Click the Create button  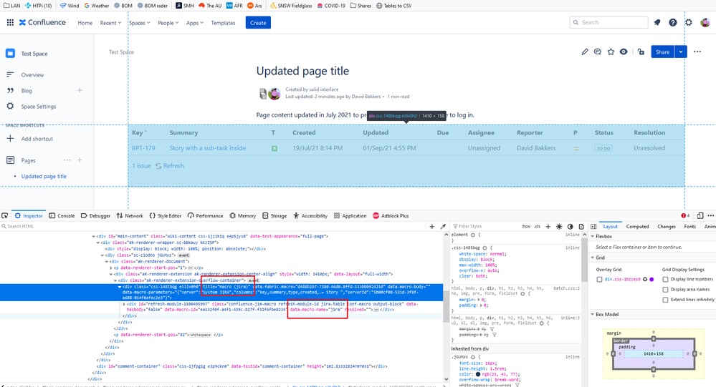(x=258, y=23)
